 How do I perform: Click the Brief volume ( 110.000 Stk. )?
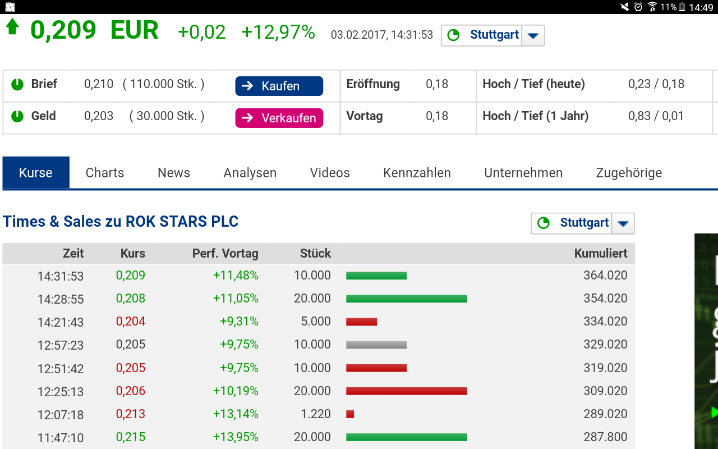click(x=164, y=84)
